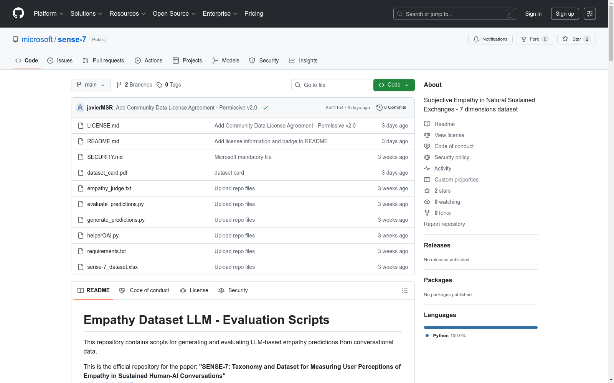Click the fork icon beside 0 forks
Image resolution: width=614 pixels, height=383 pixels.
[x=427, y=213]
